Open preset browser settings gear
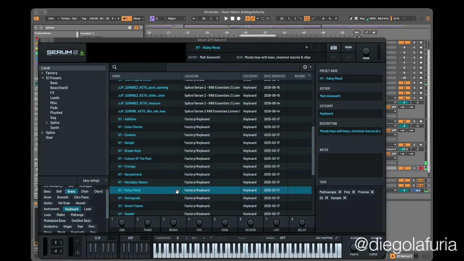 pyautogui.click(x=305, y=67)
